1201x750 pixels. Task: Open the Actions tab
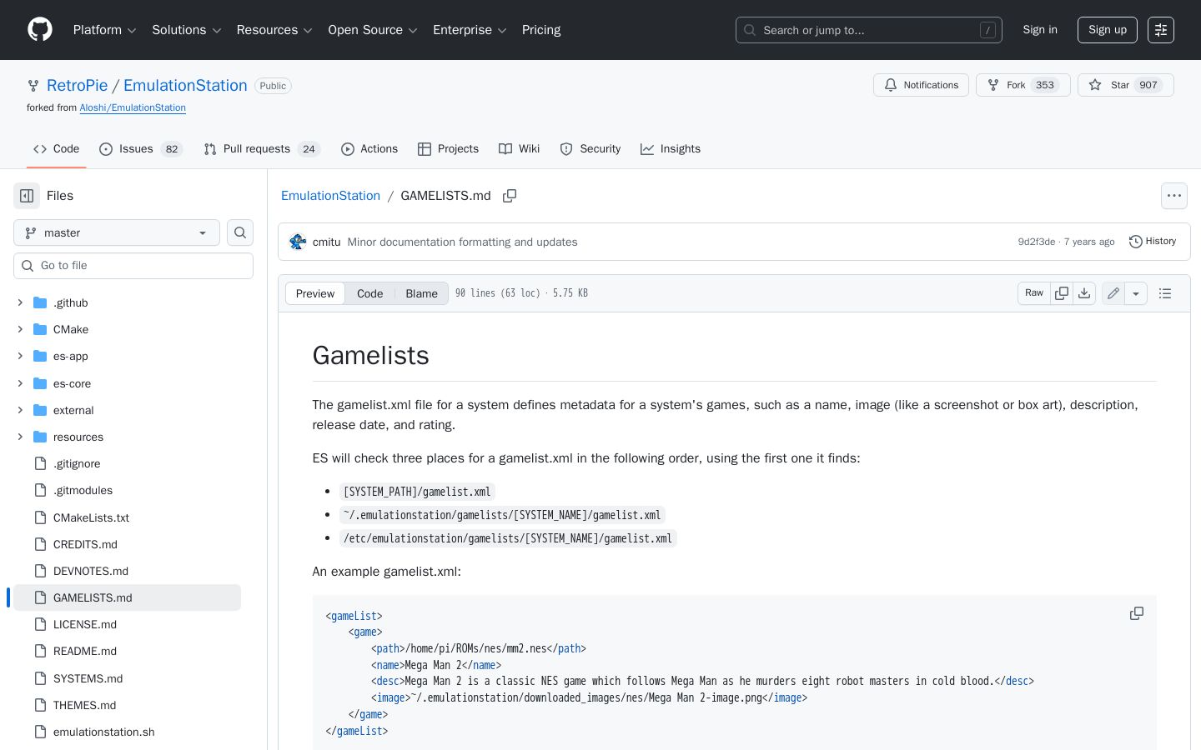[369, 149]
